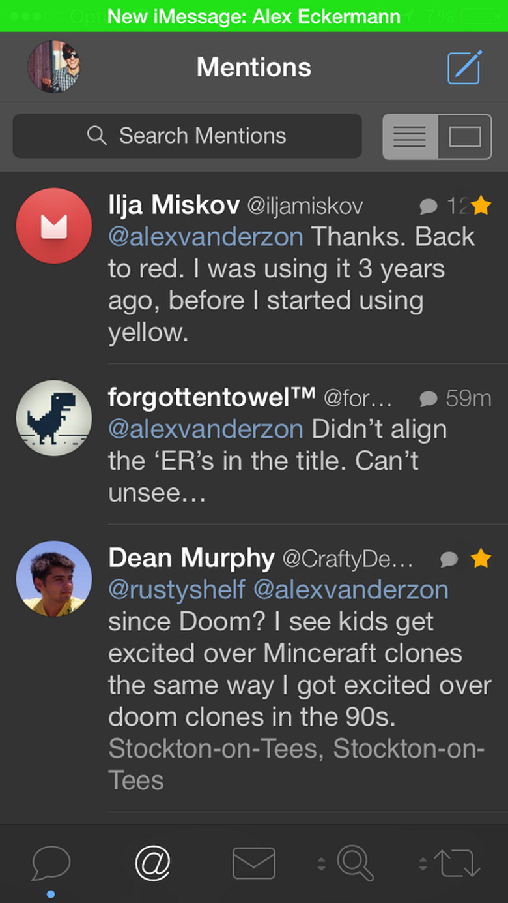Tap @alexvanderzon link in forgottentowel tweet
Viewport: 508px width, 903px height.
205,429
